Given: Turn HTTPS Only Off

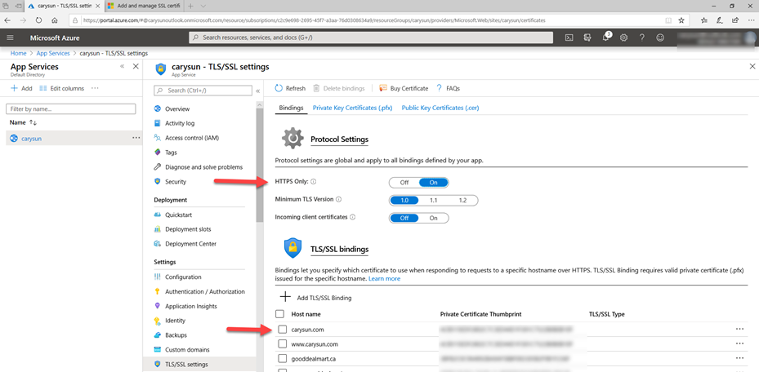Looking at the screenshot, I should [x=404, y=183].
